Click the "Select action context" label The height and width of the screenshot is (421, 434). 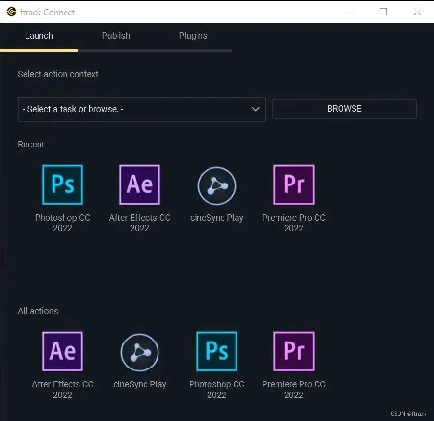click(58, 74)
